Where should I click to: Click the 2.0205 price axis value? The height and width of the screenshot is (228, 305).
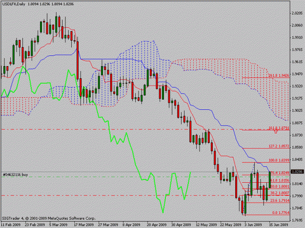coord(297,13)
